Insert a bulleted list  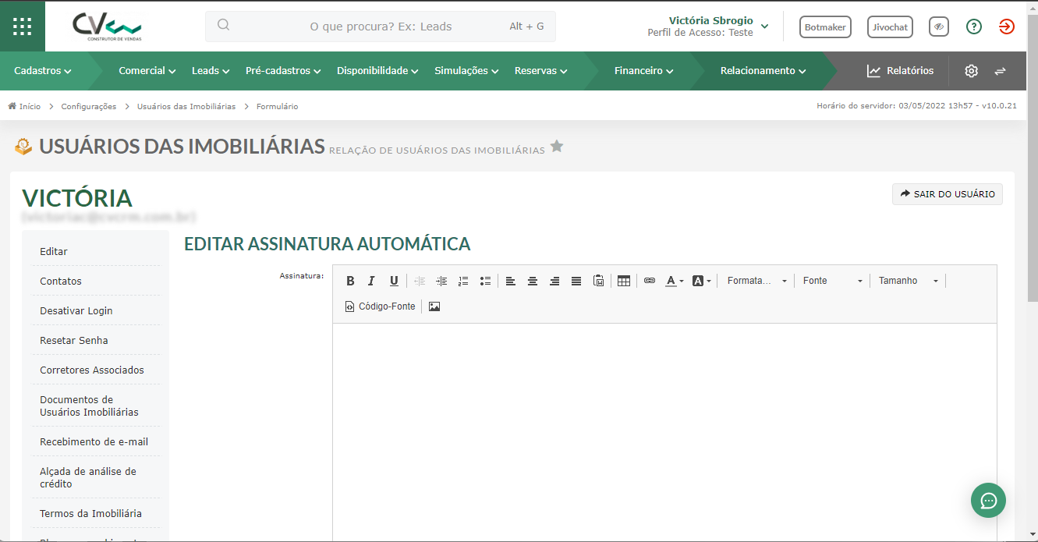tap(485, 281)
